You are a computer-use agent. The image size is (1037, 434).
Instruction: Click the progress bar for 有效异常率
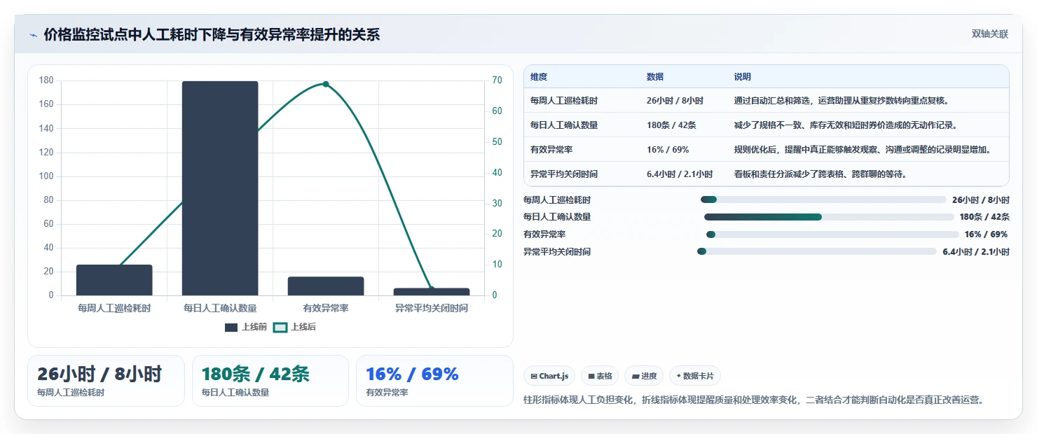click(832, 234)
